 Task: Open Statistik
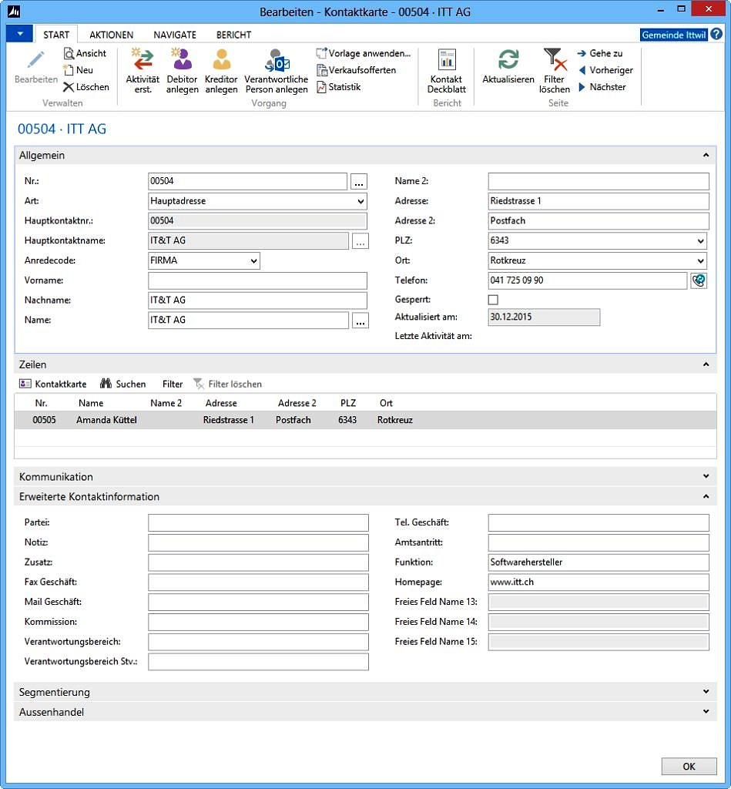coord(339,86)
